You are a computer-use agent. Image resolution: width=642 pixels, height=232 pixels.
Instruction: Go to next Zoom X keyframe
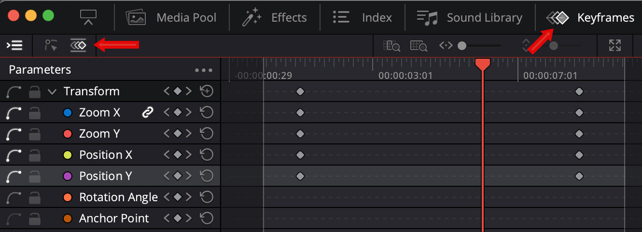tap(189, 113)
